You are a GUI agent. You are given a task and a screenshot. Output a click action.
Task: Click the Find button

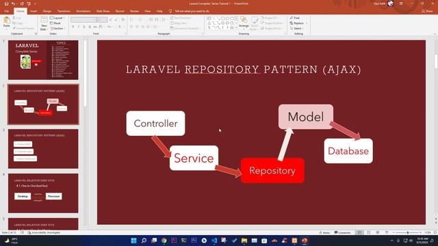(295, 18)
